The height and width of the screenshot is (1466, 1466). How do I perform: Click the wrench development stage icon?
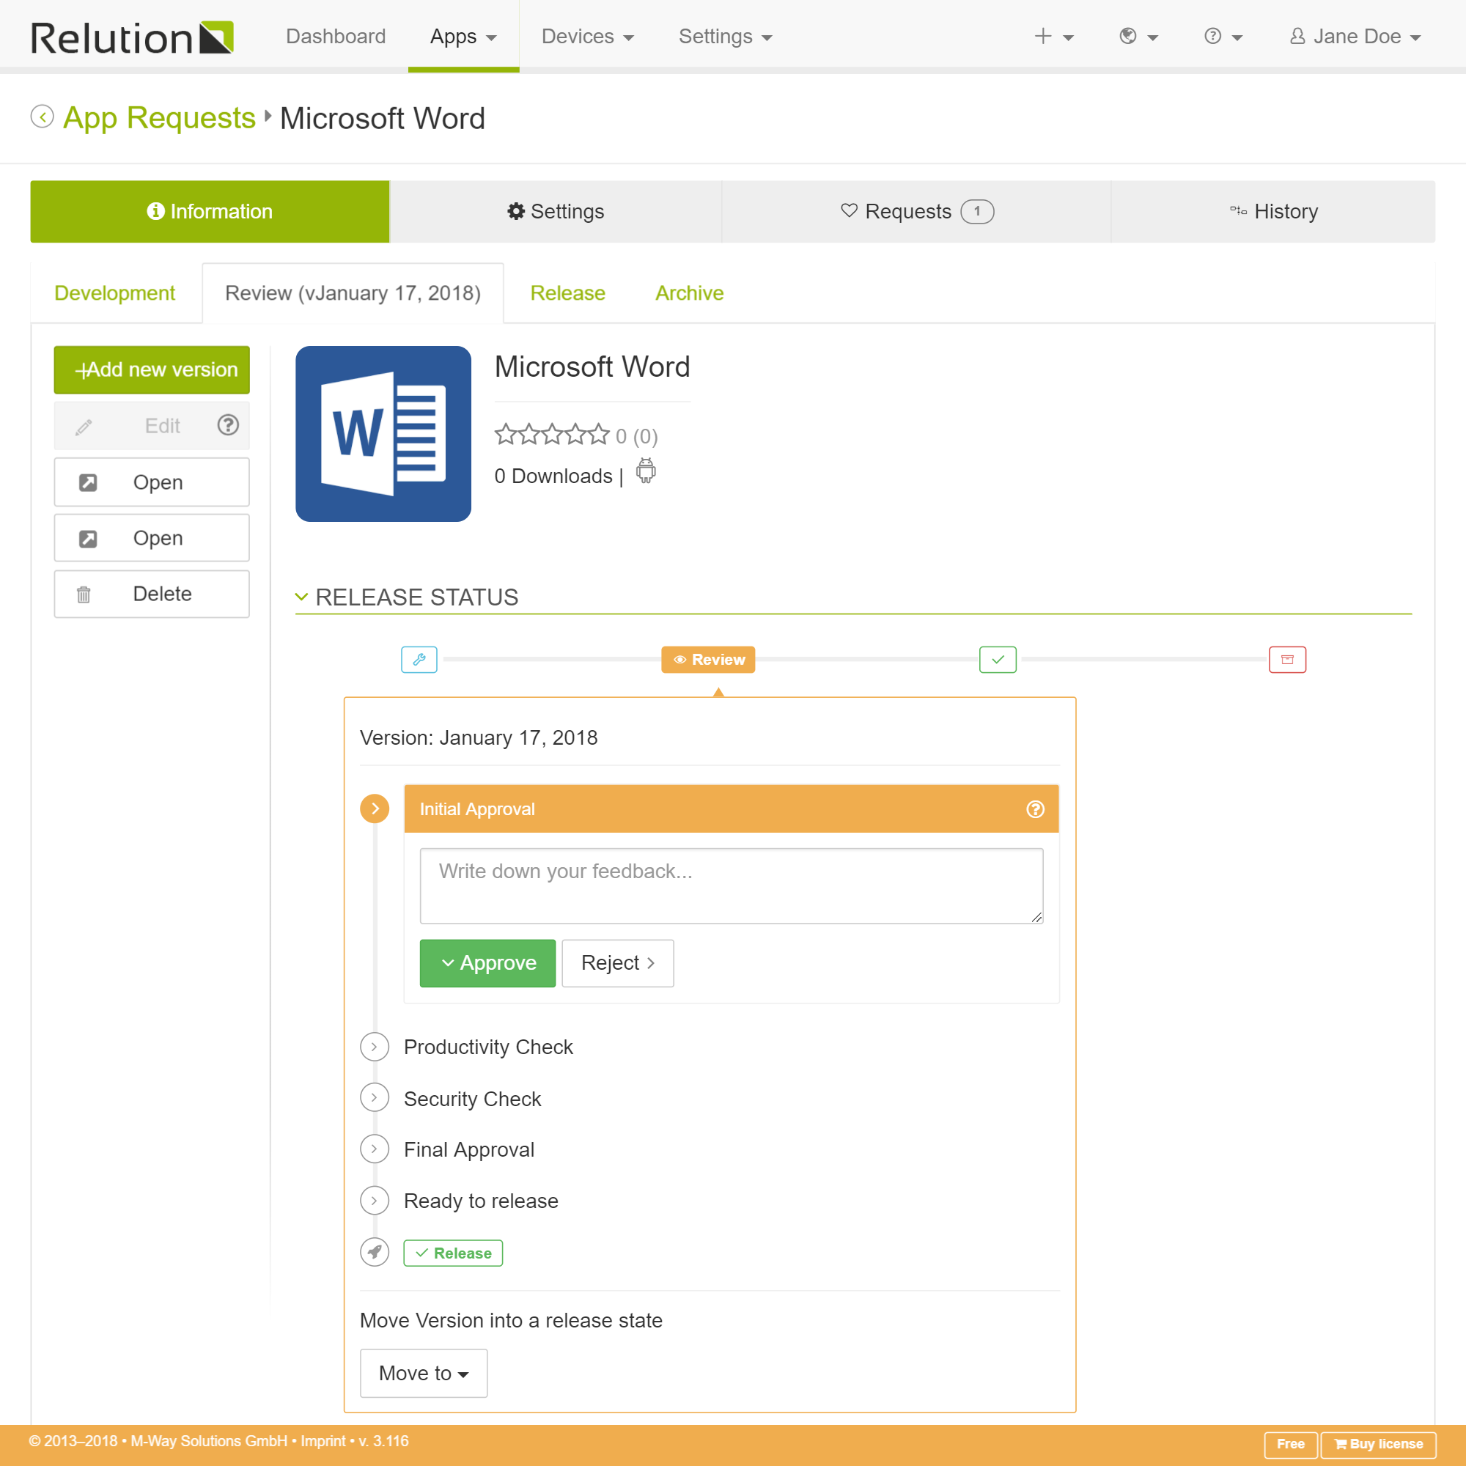pos(419,660)
